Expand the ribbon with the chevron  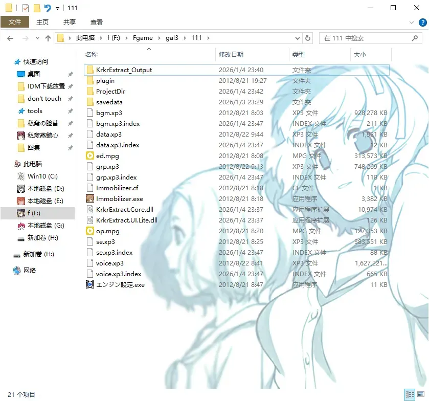coord(411,23)
